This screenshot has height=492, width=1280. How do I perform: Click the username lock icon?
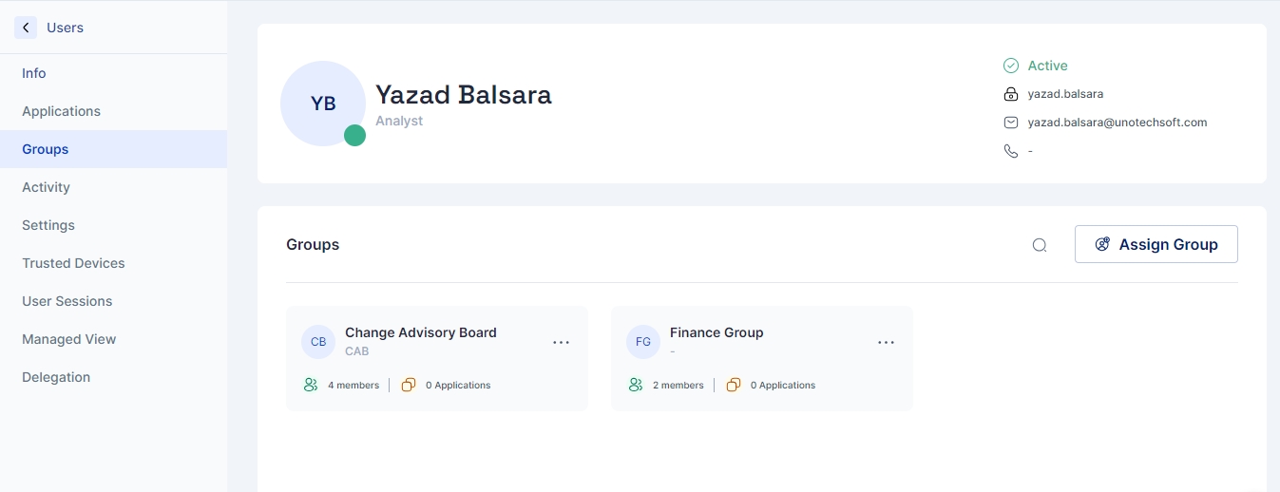(x=1011, y=94)
